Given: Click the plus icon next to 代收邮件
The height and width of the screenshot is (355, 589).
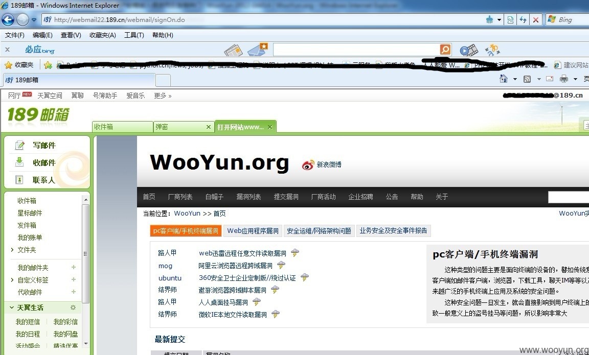Looking at the screenshot, I should pos(74,292).
